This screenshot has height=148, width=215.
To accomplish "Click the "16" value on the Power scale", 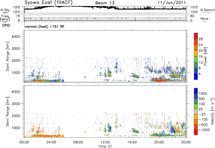I will coord(200,57).
